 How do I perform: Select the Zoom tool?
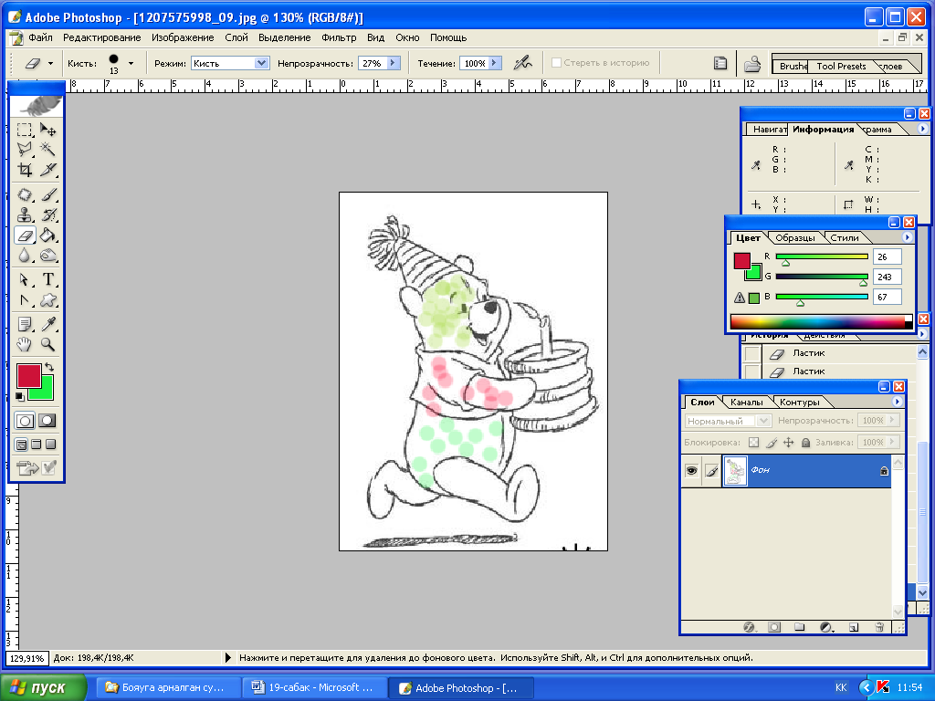pyautogui.click(x=47, y=344)
